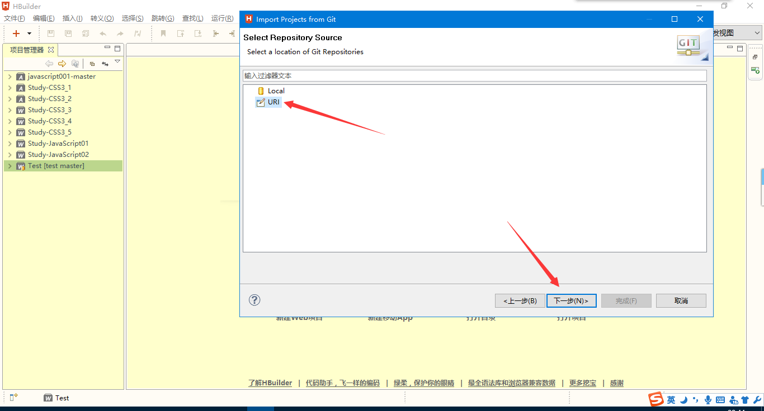Click the Sogou input method S icon

point(655,399)
